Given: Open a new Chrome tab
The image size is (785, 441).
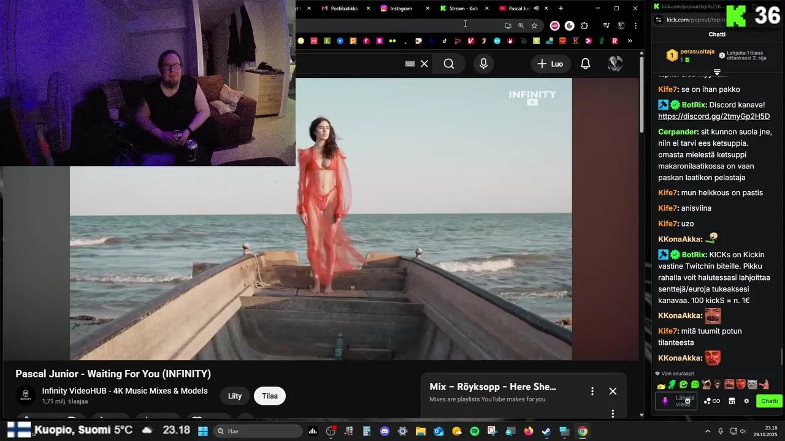Looking at the screenshot, I should point(561,9).
